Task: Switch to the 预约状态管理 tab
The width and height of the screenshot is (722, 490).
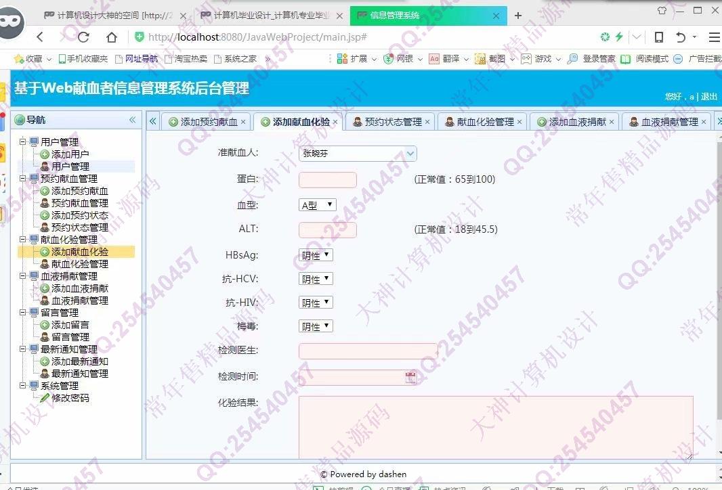Action: pos(393,122)
